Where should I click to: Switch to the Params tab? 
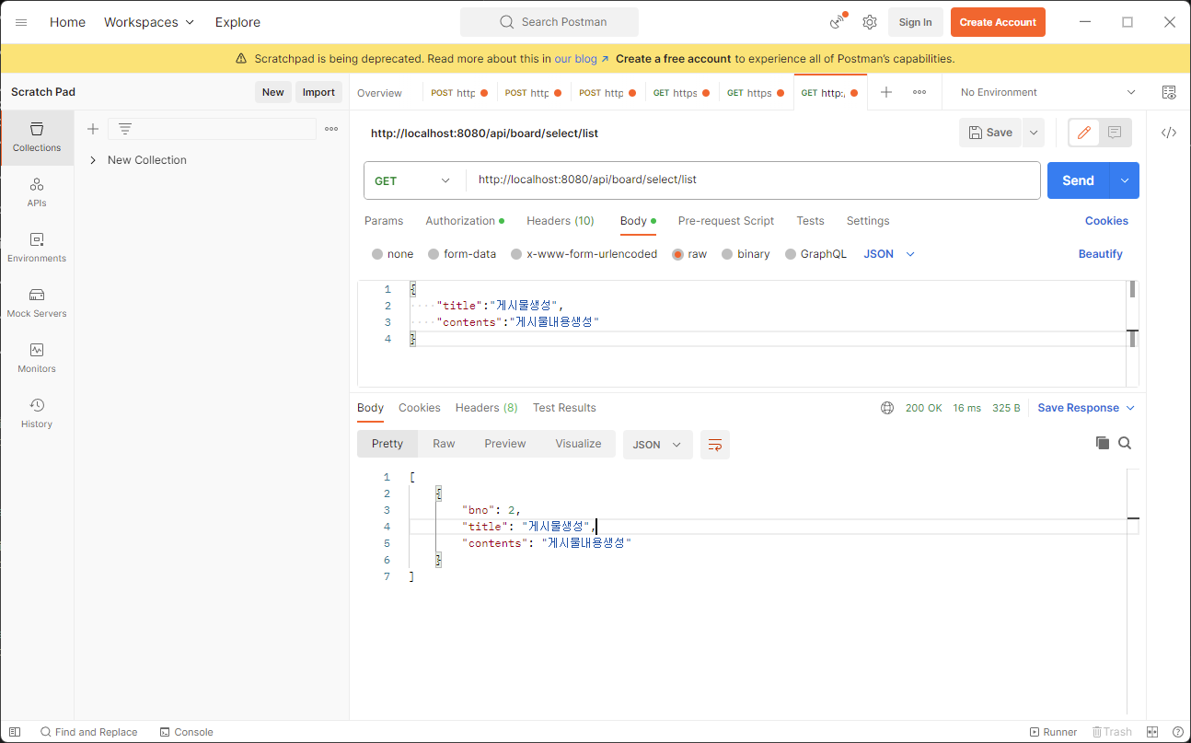384,221
